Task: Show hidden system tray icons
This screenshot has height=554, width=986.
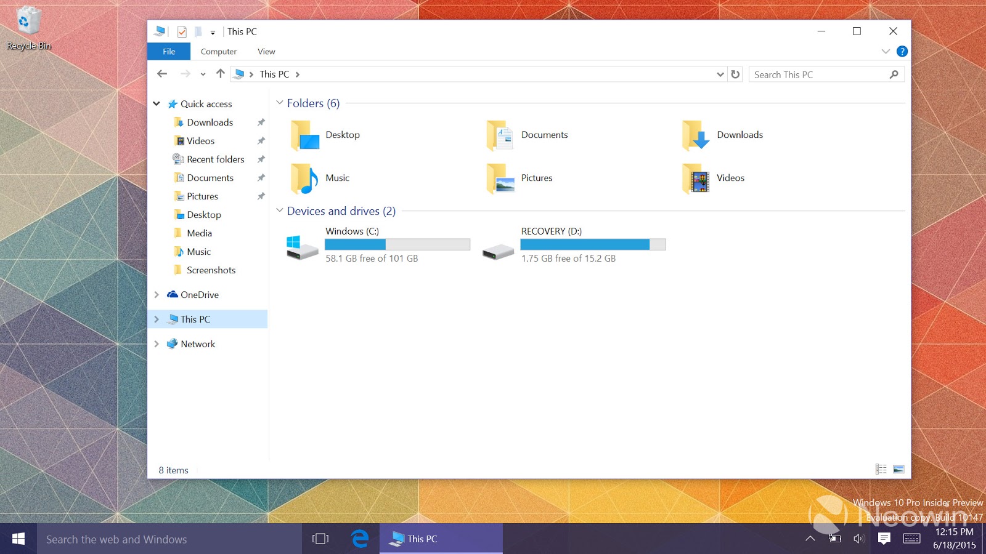Action: tap(810, 539)
